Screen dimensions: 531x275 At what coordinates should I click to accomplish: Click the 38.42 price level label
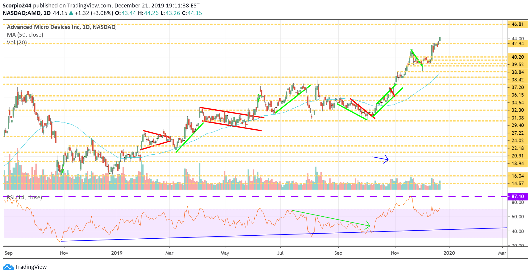pyautogui.click(x=518, y=80)
